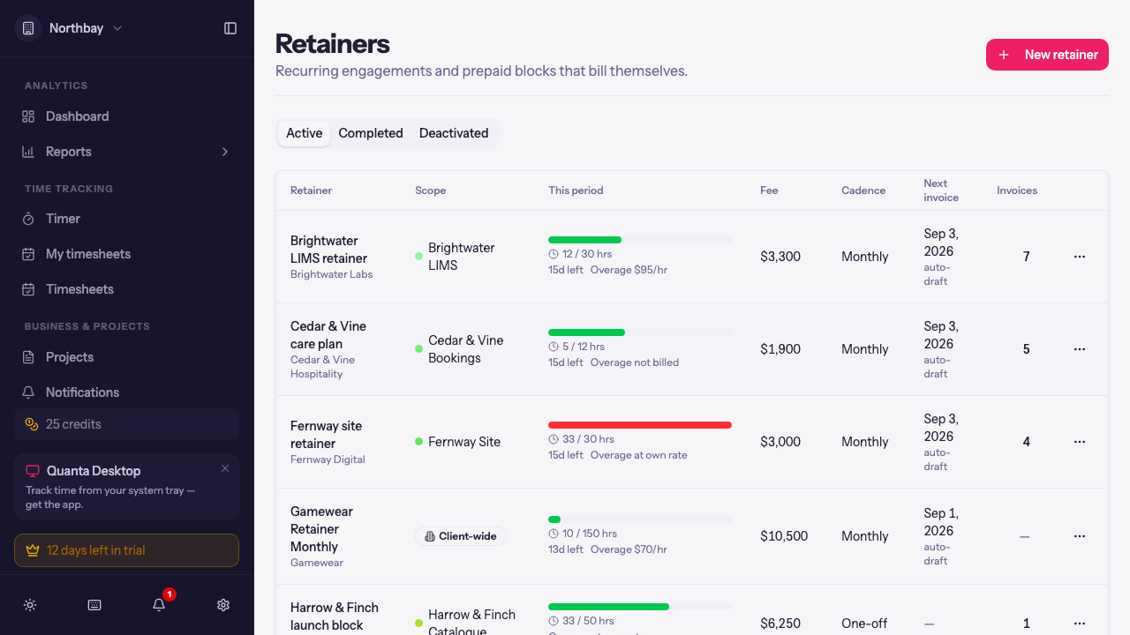Click the Cedar & Vine care plan name

pyautogui.click(x=328, y=335)
